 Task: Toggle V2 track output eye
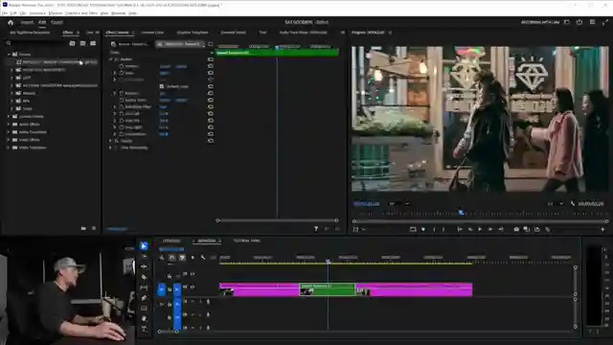click(193, 274)
